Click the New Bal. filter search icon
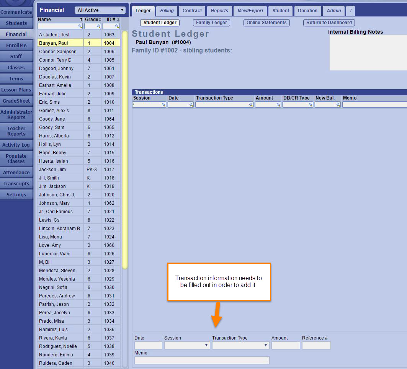 click(338, 104)
